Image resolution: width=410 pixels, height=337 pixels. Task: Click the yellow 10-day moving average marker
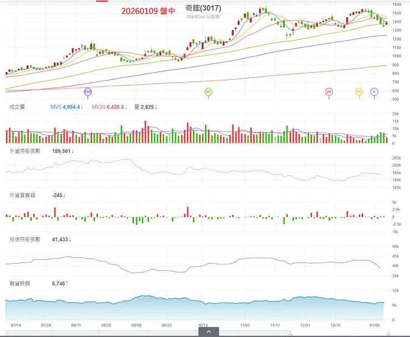359,91
